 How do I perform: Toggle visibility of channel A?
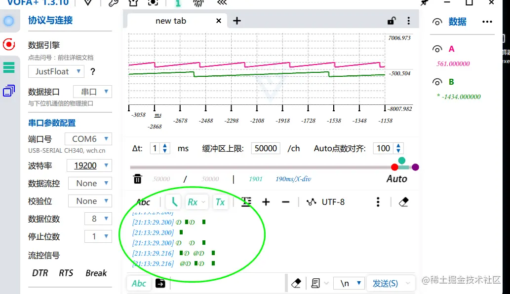pos(437,49)
